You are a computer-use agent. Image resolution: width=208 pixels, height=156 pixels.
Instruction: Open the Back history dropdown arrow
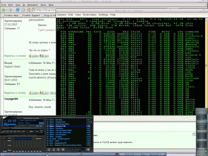point(7,10)
